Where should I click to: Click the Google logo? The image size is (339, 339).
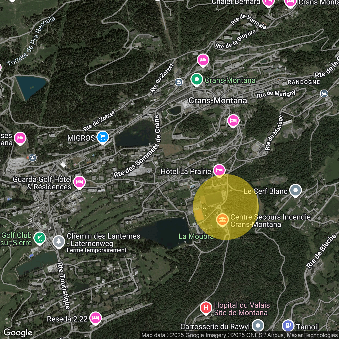[18, 333]
